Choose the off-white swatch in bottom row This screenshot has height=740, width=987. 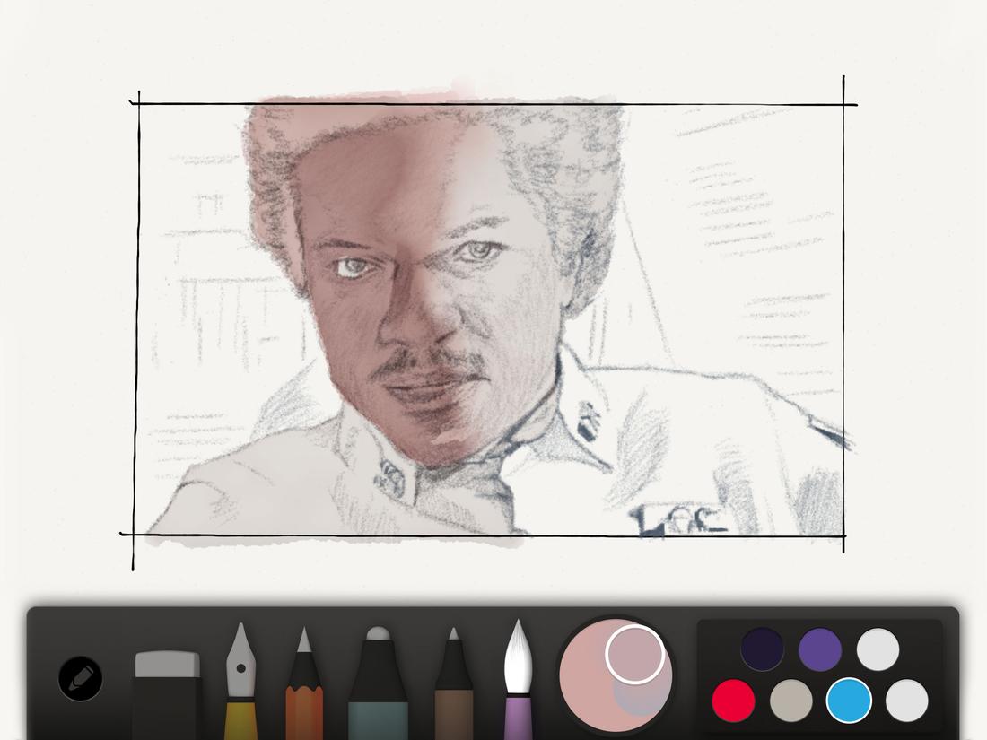[x=906, y=702]
